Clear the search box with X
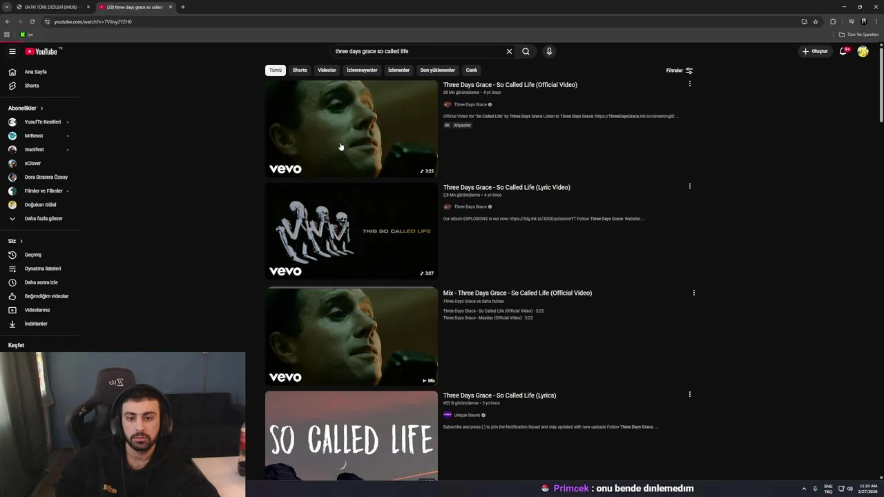 click(509, 51)
